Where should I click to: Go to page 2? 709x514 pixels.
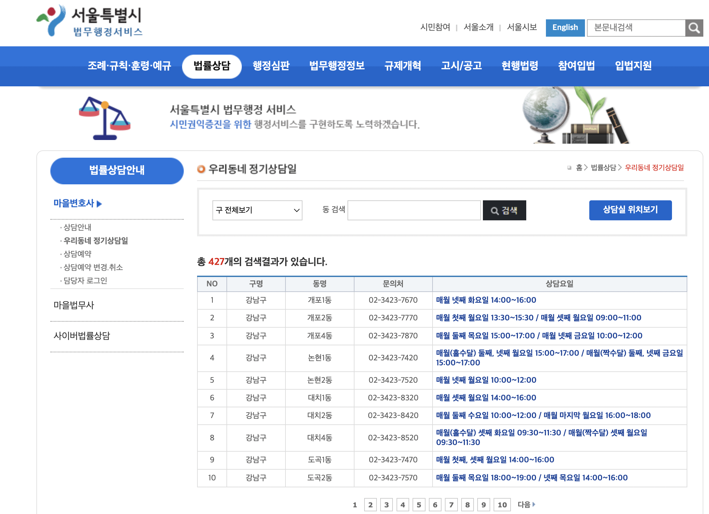tap(370, 505)
